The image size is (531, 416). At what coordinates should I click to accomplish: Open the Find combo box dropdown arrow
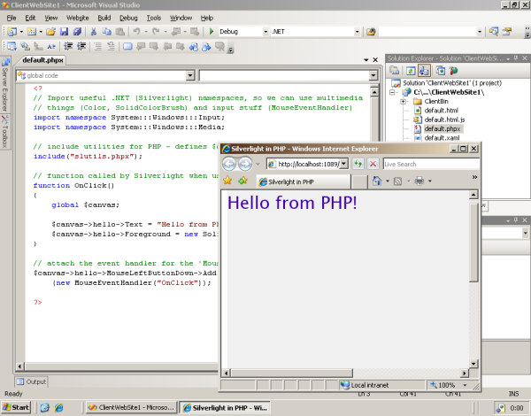pos(479,32)
